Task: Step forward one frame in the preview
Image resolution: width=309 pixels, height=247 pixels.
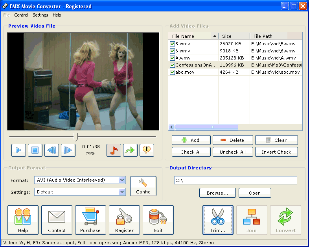Action: coord(68,150)
